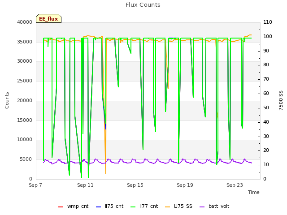This screenshot has height=215, width=287.
Task: Click the Counts y-axis label
Action: pos(7,100)
